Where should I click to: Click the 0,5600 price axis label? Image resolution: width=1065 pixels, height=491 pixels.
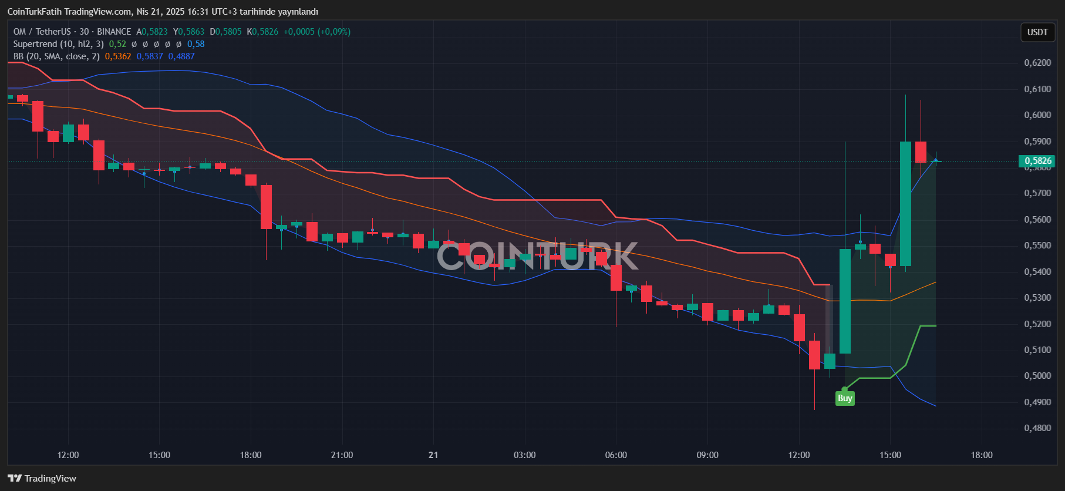(x=1037, y=220)
